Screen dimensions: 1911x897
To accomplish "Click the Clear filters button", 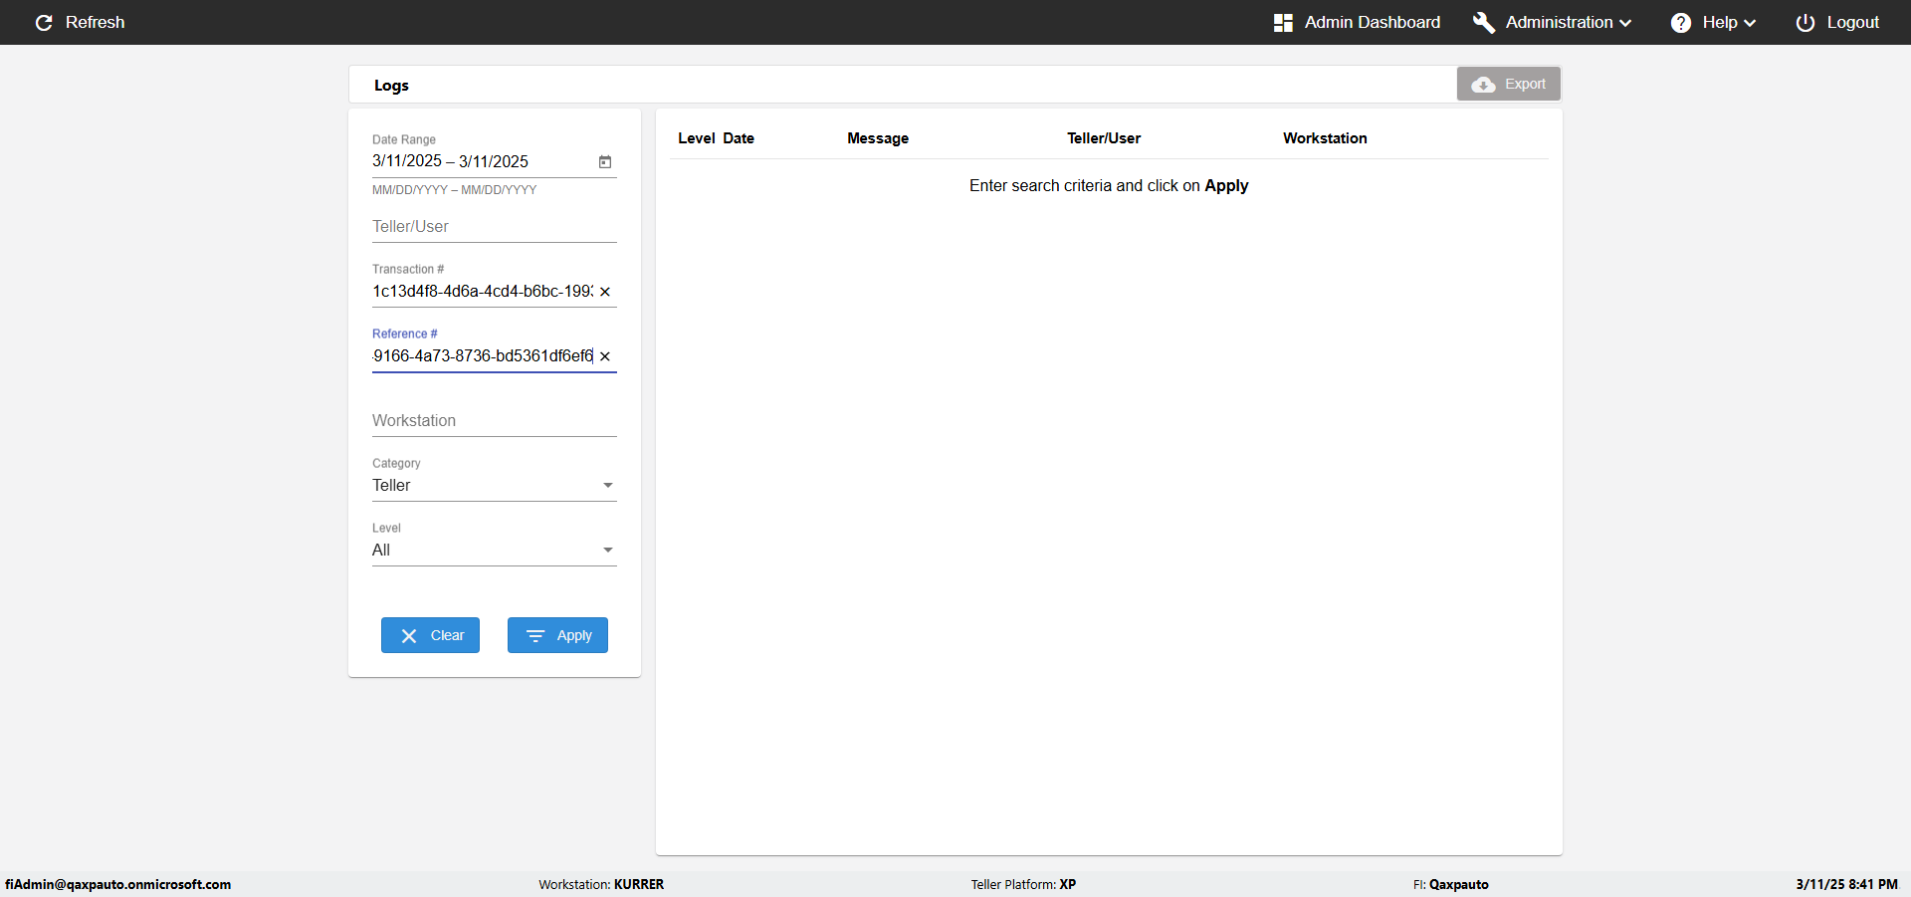I will (430, 635).
